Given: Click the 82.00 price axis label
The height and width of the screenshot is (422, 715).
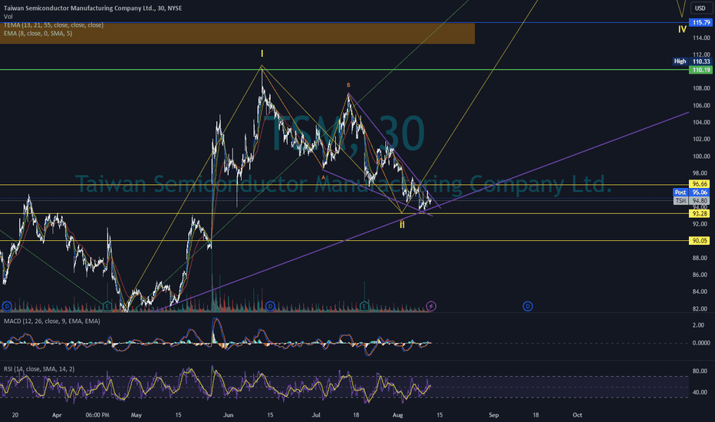Looking at the screenshot, I should [x=700, y=309].
